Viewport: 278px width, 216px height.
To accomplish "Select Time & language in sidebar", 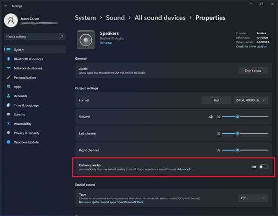I will 27,105.
